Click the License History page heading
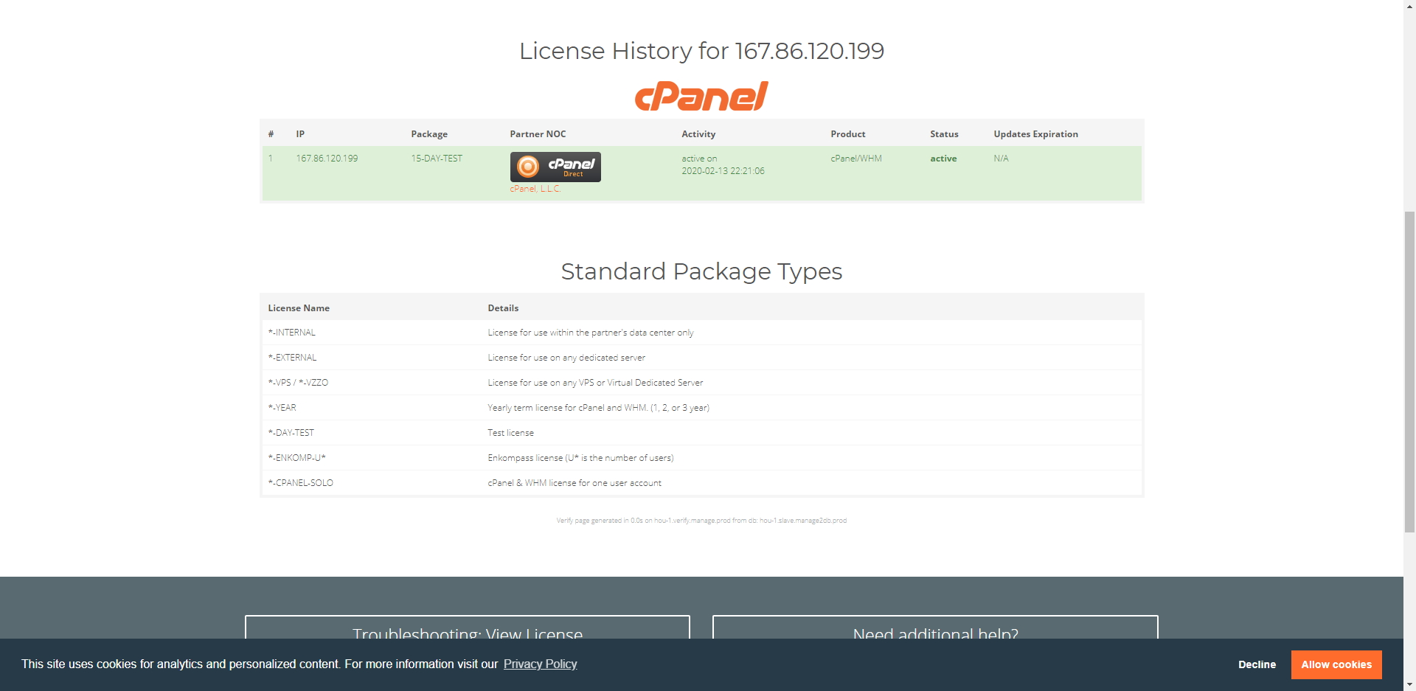This screenshot has height=691, width=1416. point(701,51)
